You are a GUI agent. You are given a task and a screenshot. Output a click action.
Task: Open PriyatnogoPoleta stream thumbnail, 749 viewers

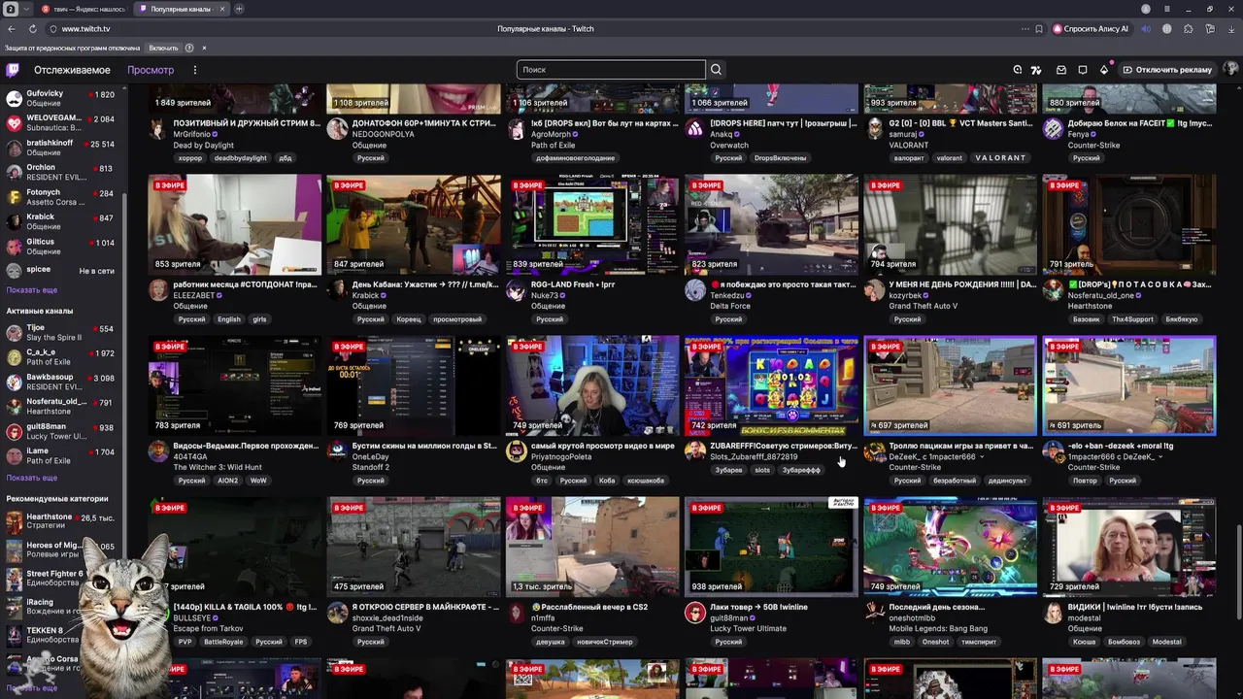coord(592,385)
